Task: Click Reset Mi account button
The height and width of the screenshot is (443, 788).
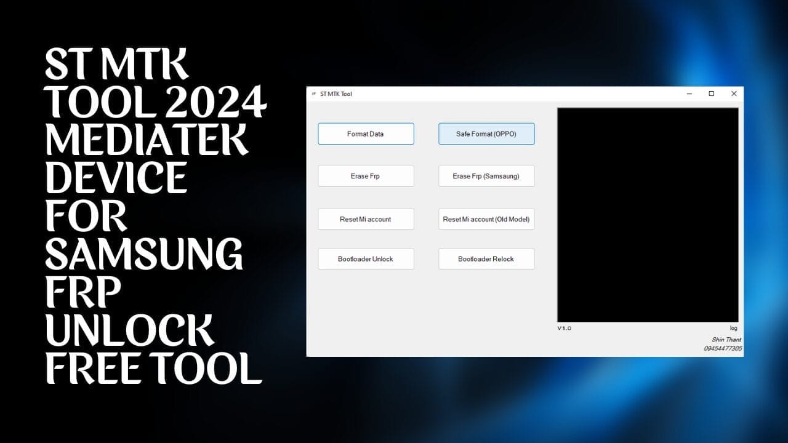Action: coord(366,219)
